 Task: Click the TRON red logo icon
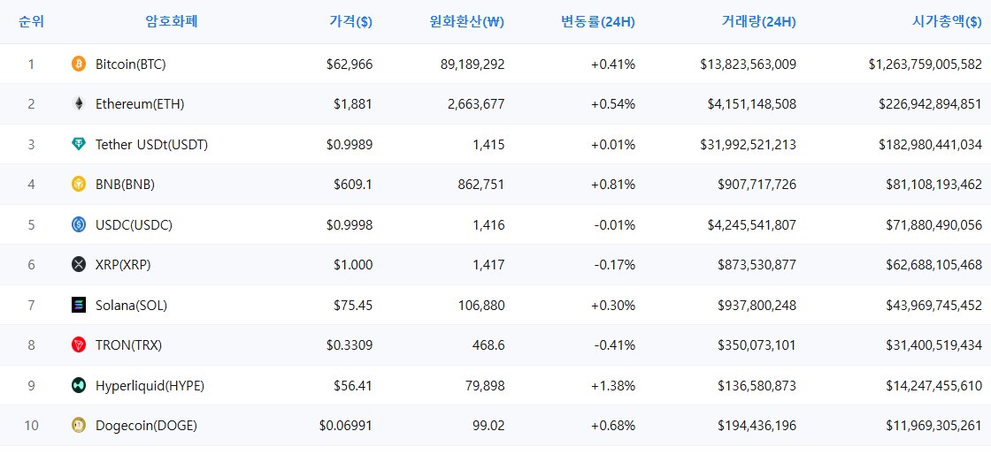[x=79, y=344]
